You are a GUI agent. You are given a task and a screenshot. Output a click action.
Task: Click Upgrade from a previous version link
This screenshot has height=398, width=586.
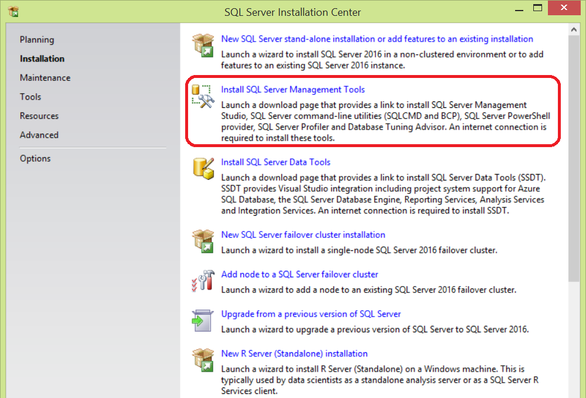(x=311, y=314)
